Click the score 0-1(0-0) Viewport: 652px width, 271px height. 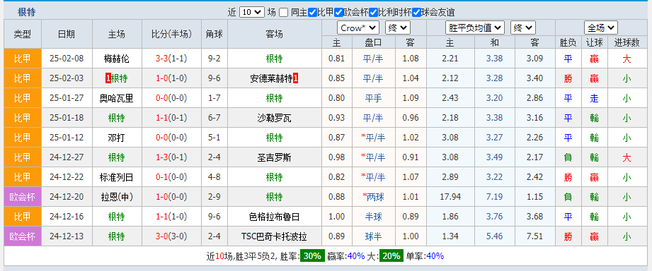(171, 177)
